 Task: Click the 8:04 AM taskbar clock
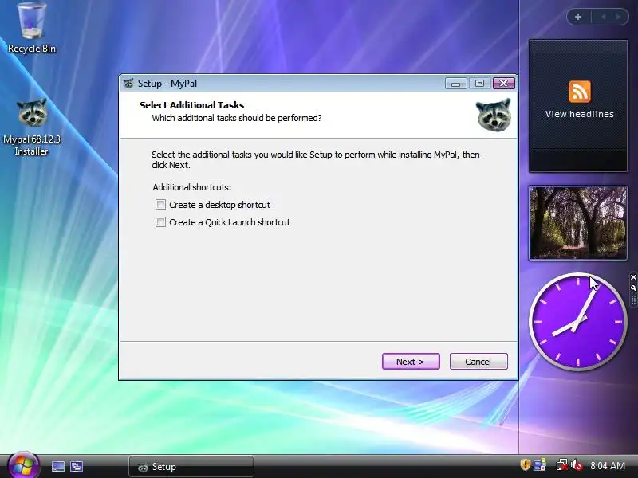pos(608,465)
